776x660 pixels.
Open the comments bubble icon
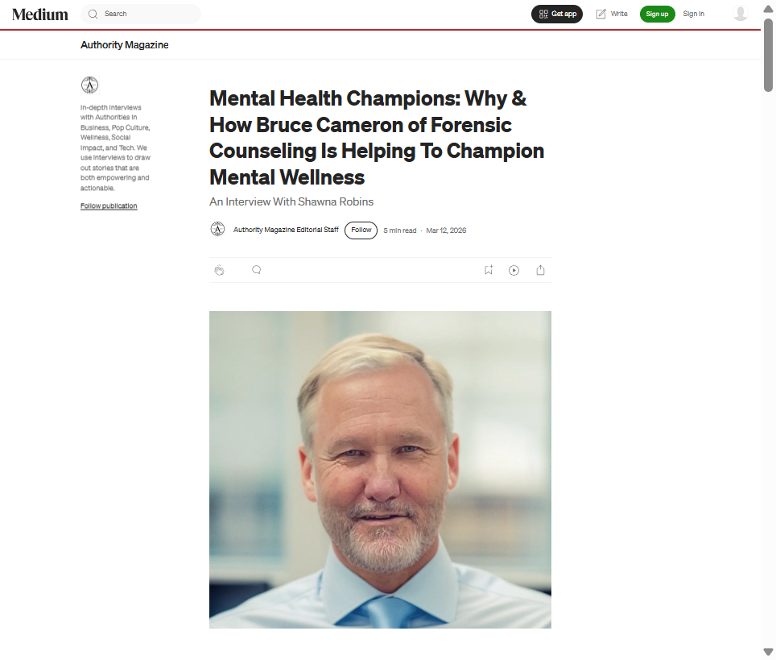[257, 270]
